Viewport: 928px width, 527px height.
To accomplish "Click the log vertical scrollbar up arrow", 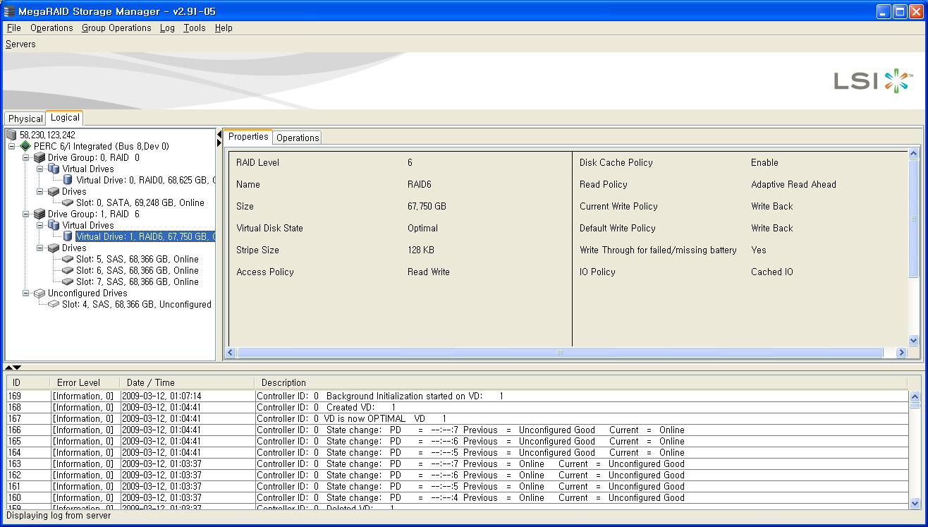I will pos(915,396).
